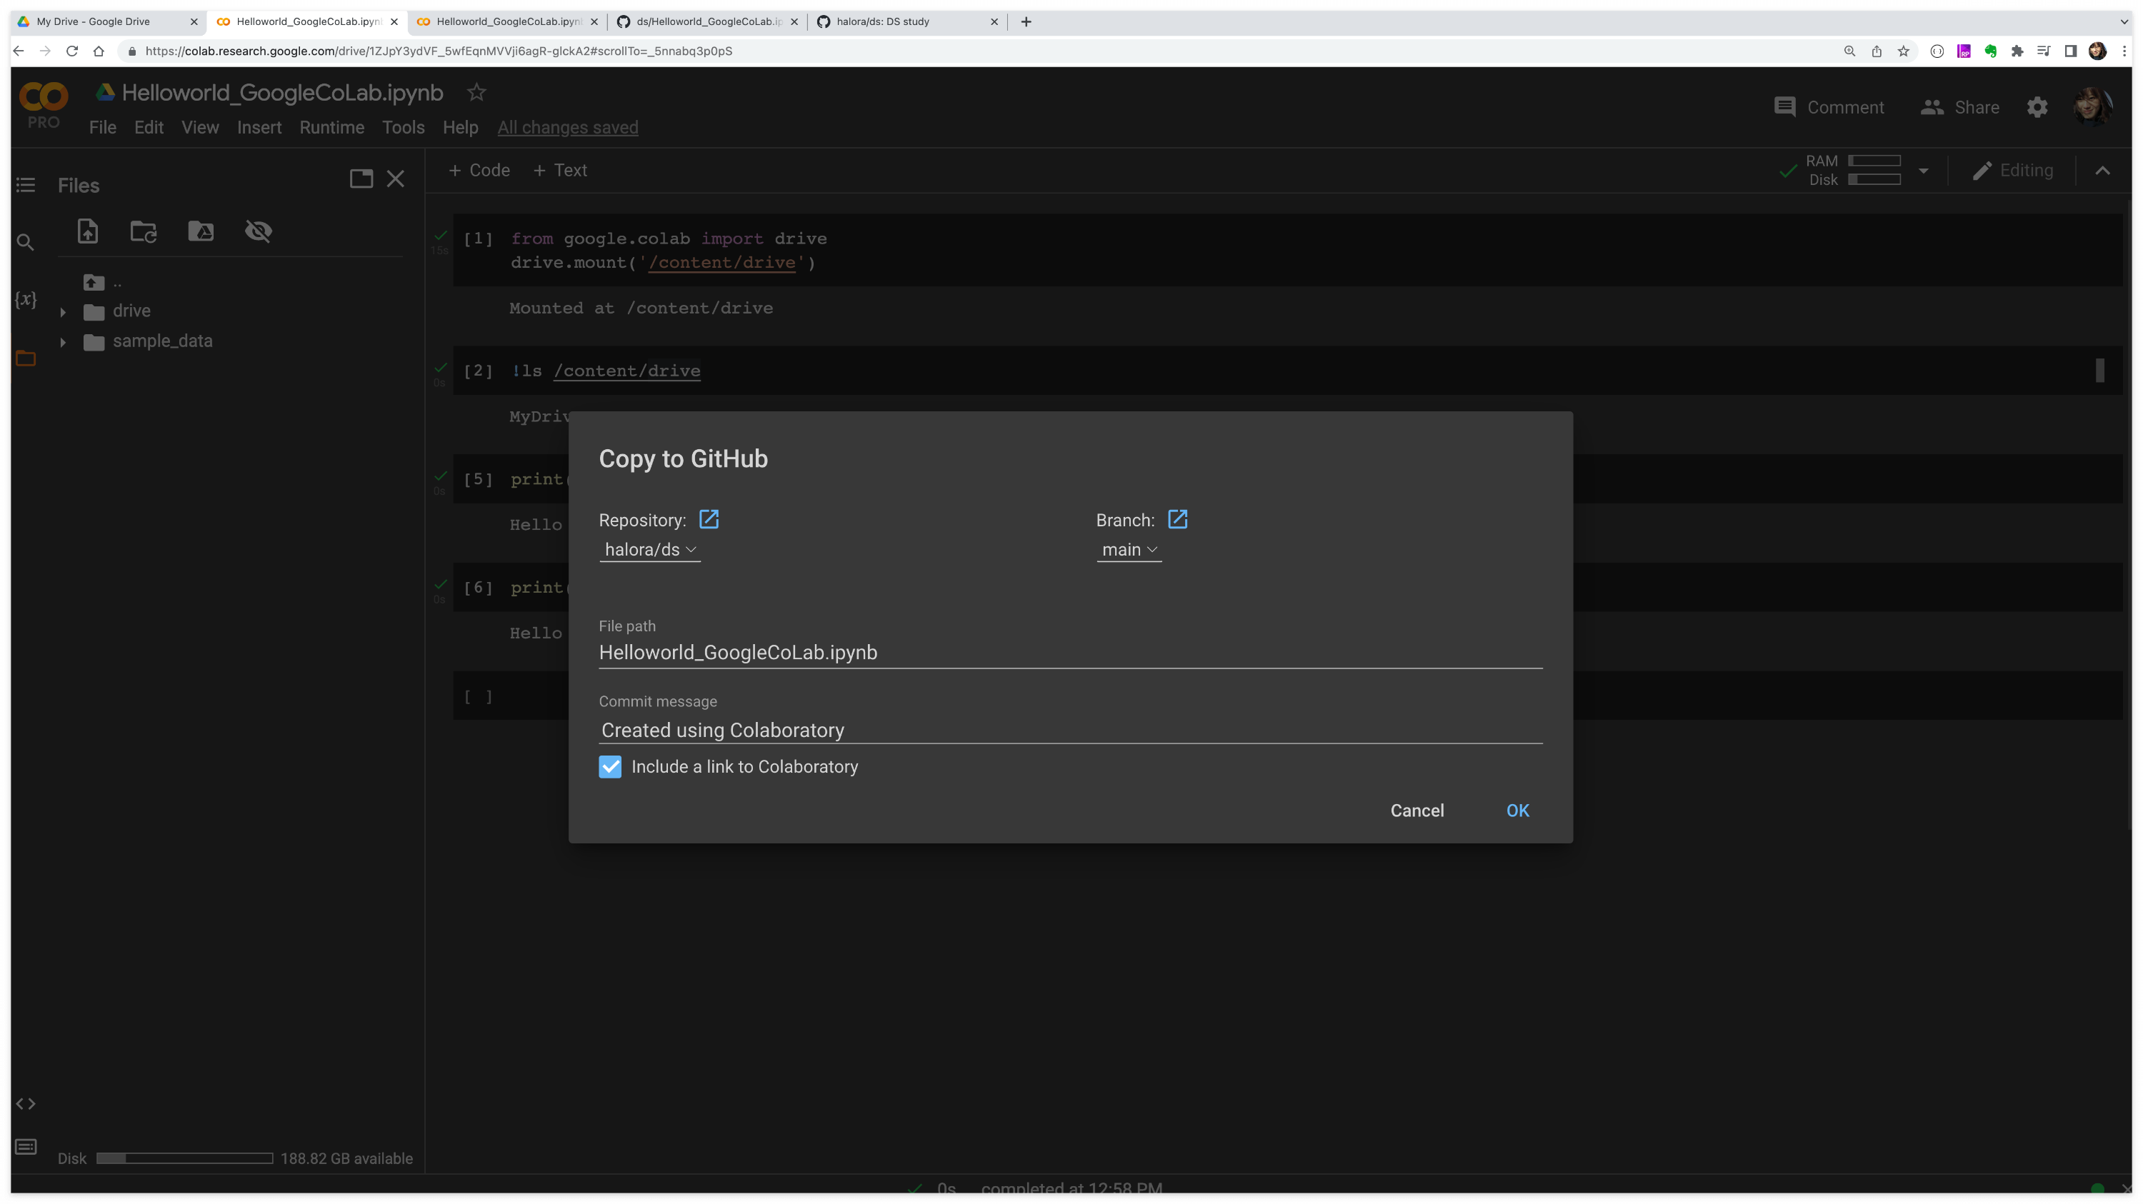This screenshot has height=1204, width=2143.
Task: Open the Edit menu
Action: pos(149,127)
